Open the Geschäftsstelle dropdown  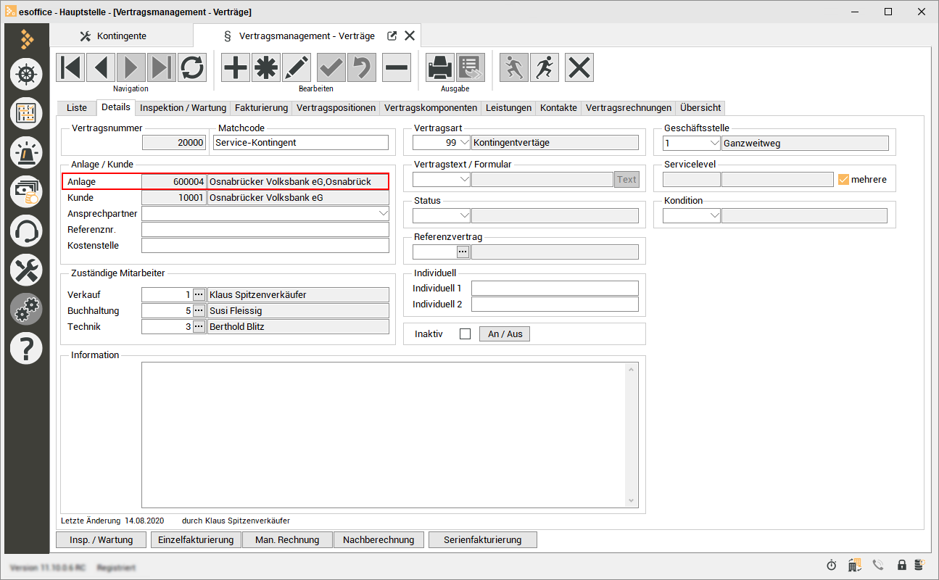(x=714, y=143)
